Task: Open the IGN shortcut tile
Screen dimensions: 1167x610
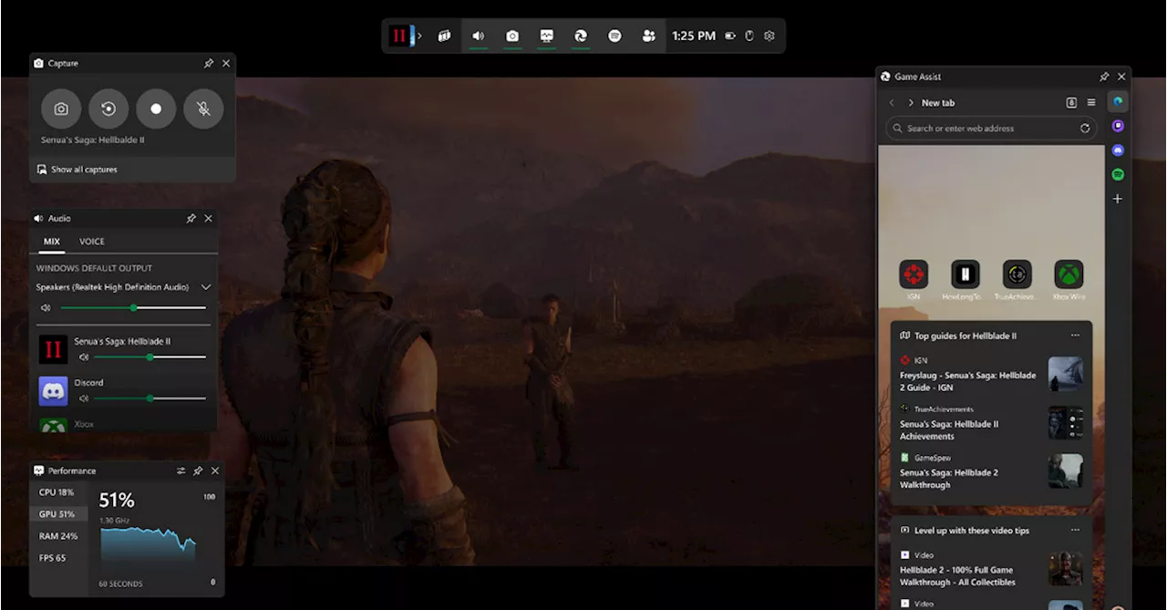Action: tap(914, 280)
